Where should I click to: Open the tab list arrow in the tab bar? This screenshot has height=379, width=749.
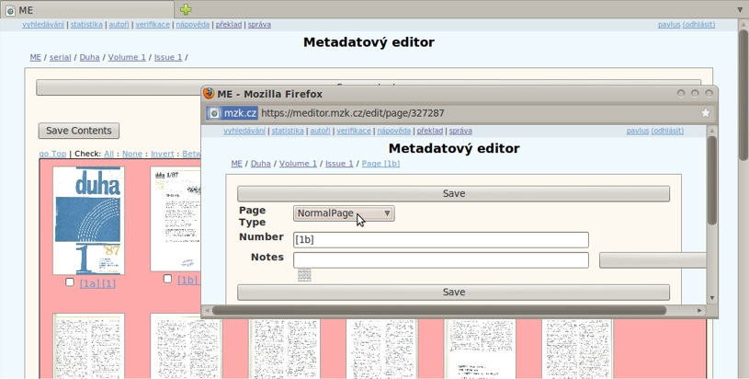740,9
